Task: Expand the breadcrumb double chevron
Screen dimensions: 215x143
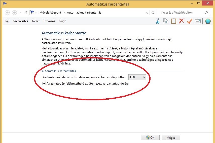Action: (x=37, y=13)
